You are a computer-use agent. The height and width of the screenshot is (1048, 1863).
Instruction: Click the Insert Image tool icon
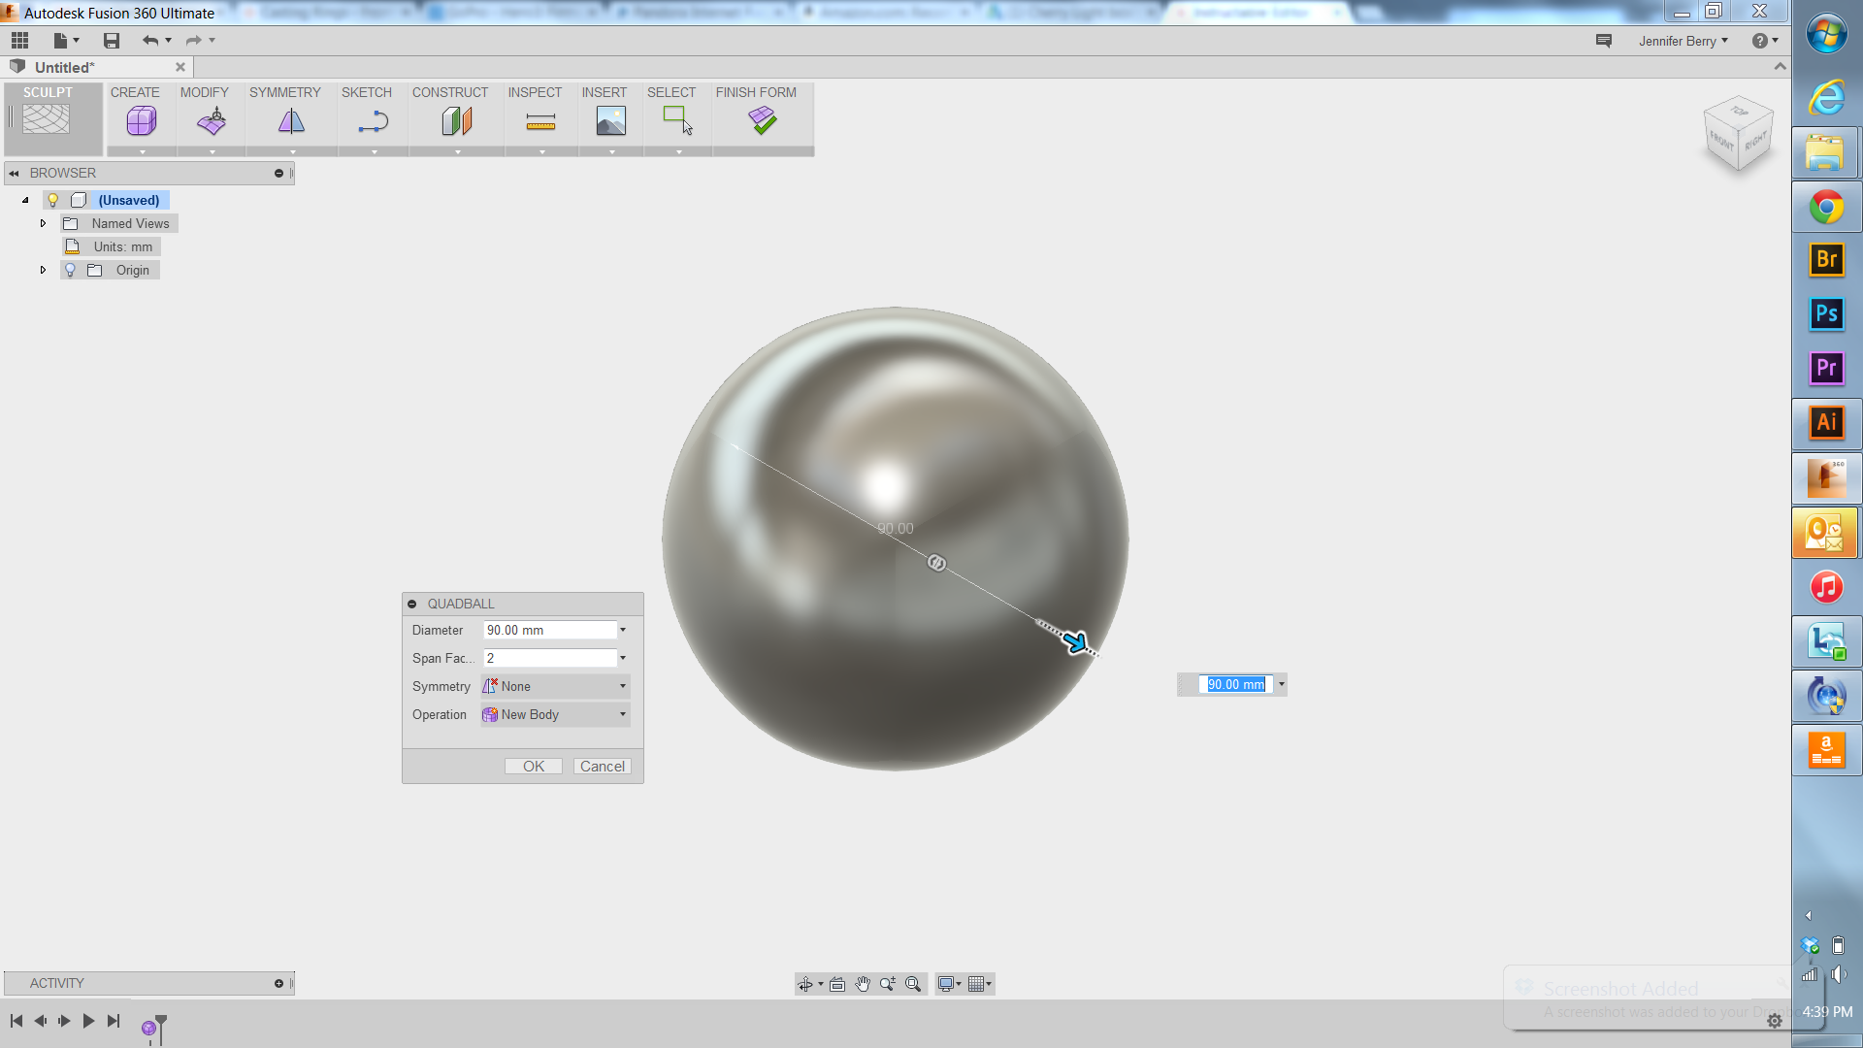tap(610, 119)
